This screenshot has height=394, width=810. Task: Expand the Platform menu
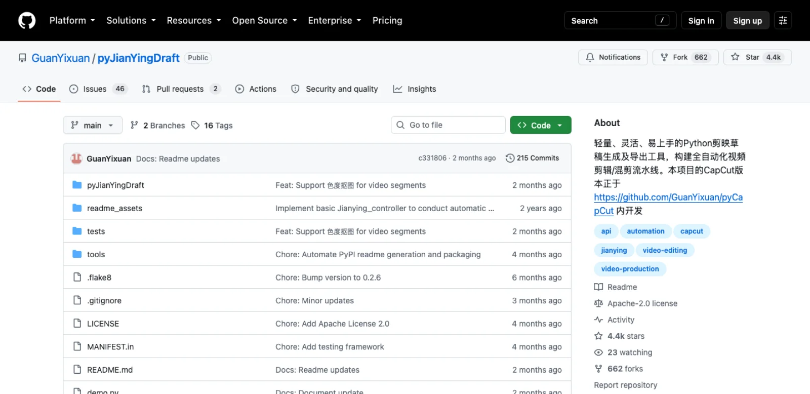coord(72,21)
